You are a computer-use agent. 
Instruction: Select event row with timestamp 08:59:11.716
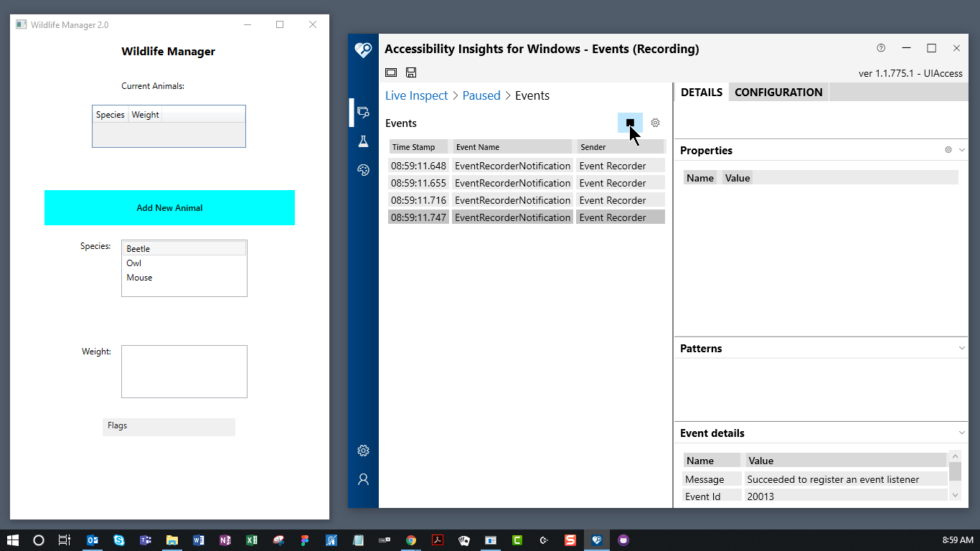[527, 200]
